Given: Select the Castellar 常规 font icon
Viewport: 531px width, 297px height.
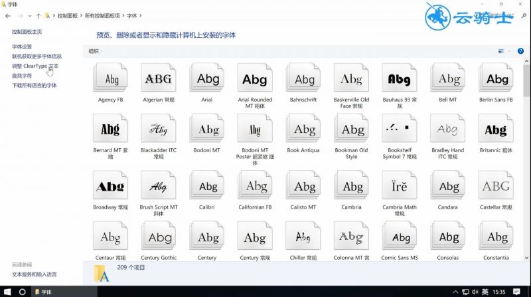Looking at the screenshot, I should (x=496, y=185).
